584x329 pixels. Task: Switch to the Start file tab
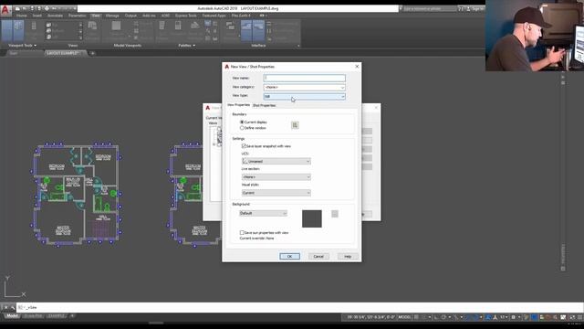[x=14, y=53]
